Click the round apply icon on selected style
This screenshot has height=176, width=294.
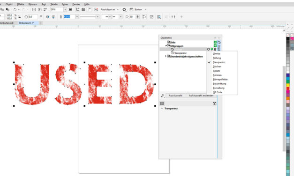[x=208, y=49]
